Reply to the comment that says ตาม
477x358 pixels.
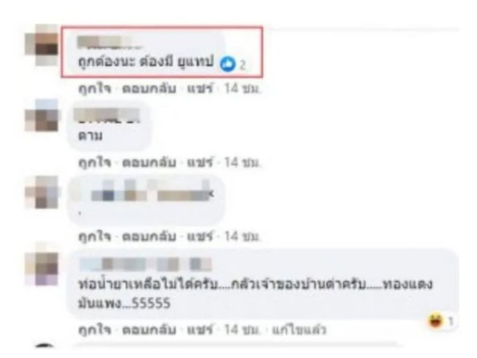point(149,163)
